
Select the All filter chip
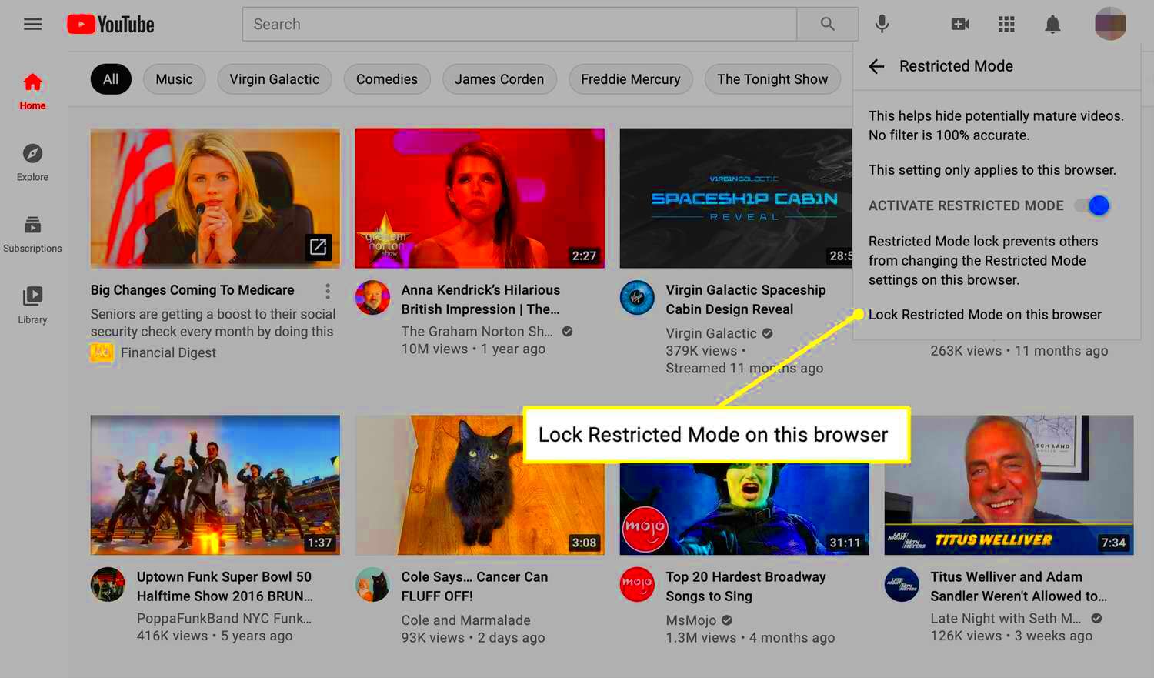coord(111,79)
